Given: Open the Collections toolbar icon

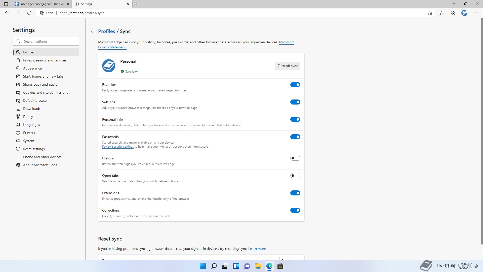Looking at the screenshot, I should [x=453, y=13].
